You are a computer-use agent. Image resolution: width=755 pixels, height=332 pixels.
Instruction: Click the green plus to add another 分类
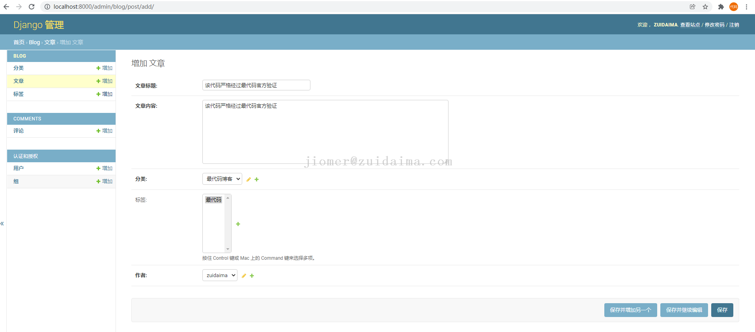[x=256, y=179]
